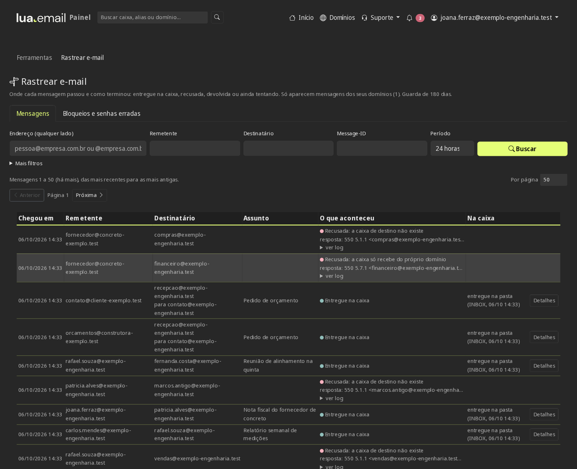Go to Início home link
Image resolution: width=577 pixels, height=469 pixels.
[301, 18]
